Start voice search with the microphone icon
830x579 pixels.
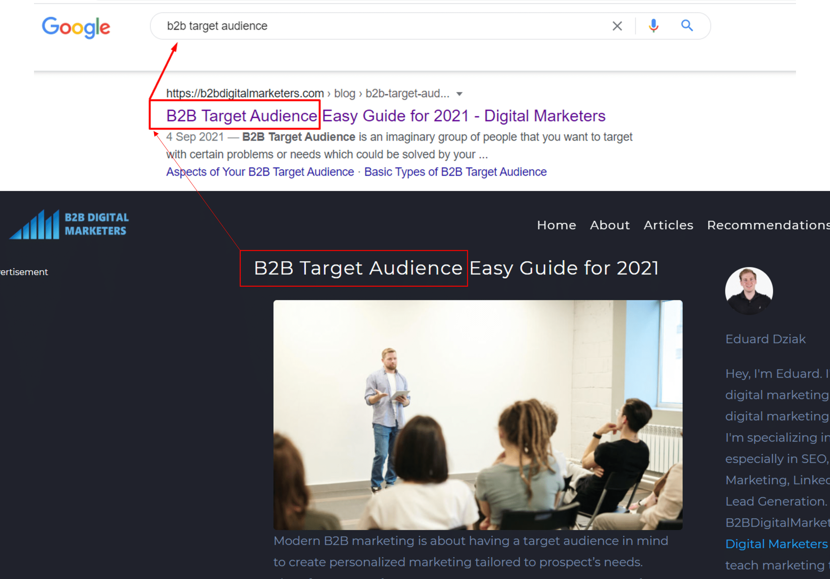tap(653, 26)
